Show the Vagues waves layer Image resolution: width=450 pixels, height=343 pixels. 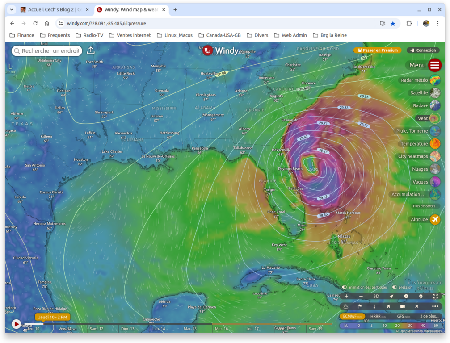435,182
